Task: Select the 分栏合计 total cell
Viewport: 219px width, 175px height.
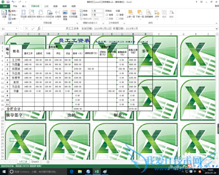Action: point(14,109)
